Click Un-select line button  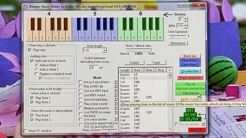pos(190,71)
